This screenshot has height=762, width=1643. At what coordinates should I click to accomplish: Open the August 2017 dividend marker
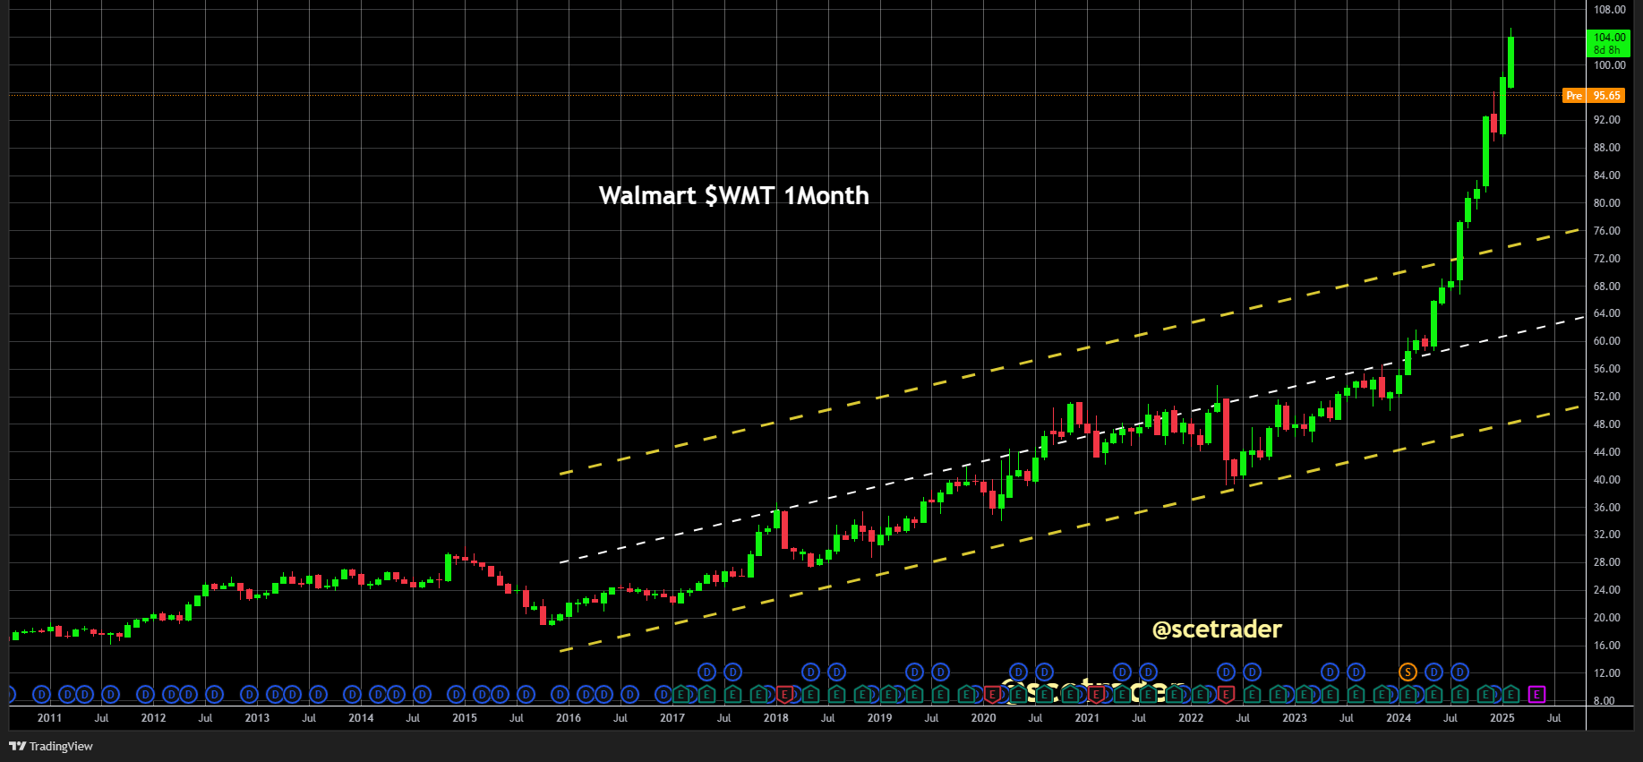[732, 672]
